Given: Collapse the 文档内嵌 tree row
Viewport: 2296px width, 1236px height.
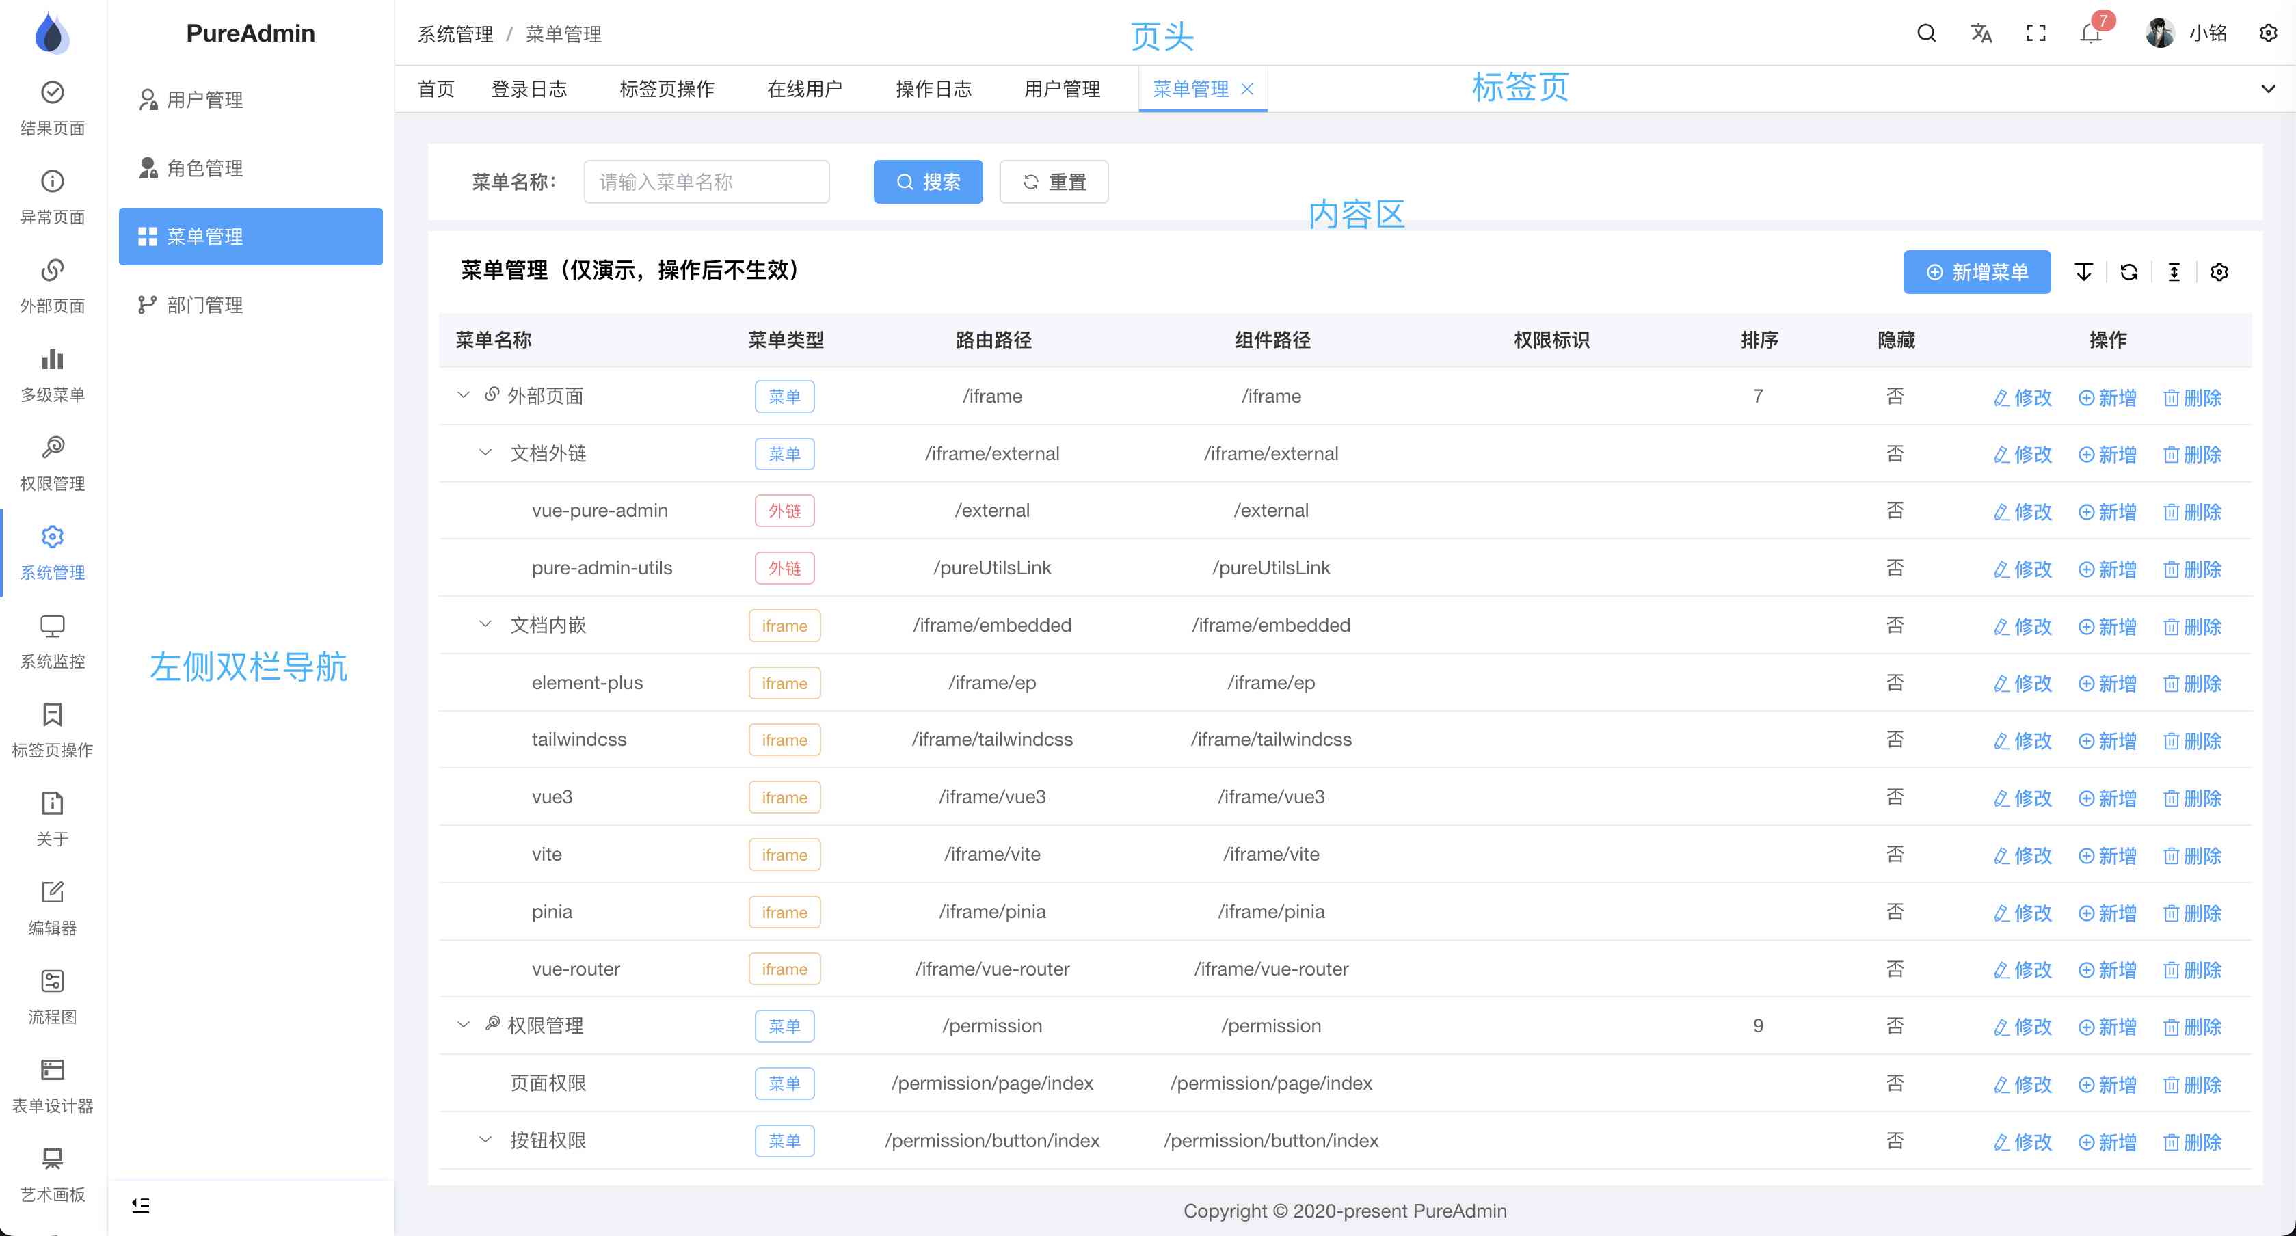Looking at the screenshot, I should [485, 625].
